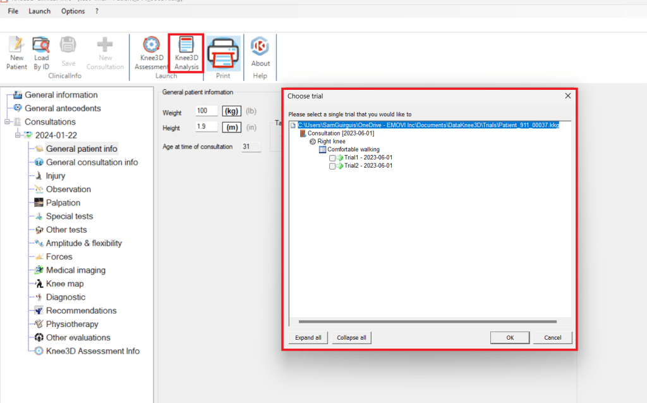Launch Knee3D Analysis from the toolbar
This screenshot has width=647, height=403.
186,53
